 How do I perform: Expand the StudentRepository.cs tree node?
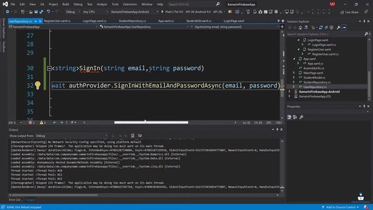point(294,82)
